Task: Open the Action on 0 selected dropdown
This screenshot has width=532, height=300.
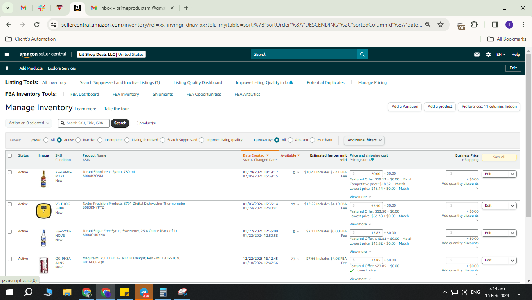Action: click(x=29, y=123)
